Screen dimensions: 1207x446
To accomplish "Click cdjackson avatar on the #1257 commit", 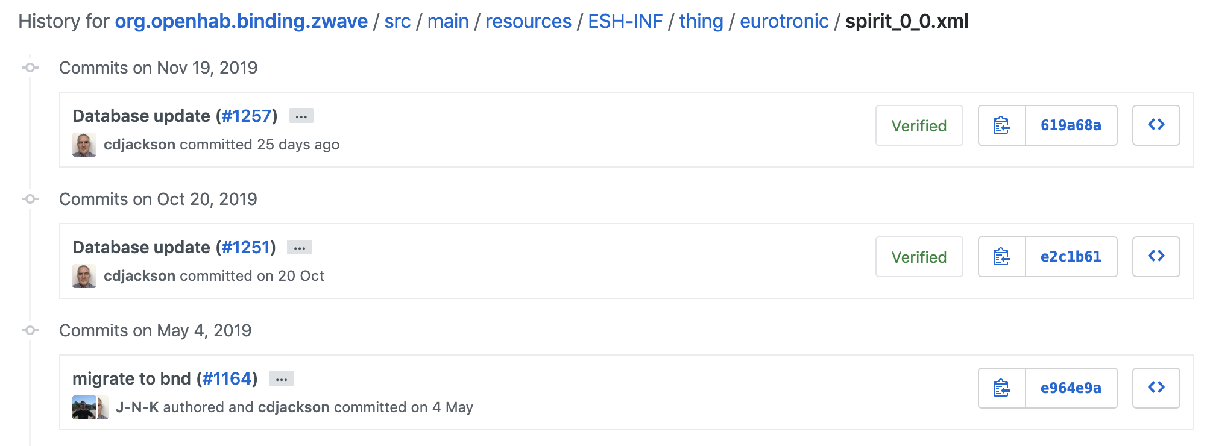I will pyautogui.click(x=84, y=145).
